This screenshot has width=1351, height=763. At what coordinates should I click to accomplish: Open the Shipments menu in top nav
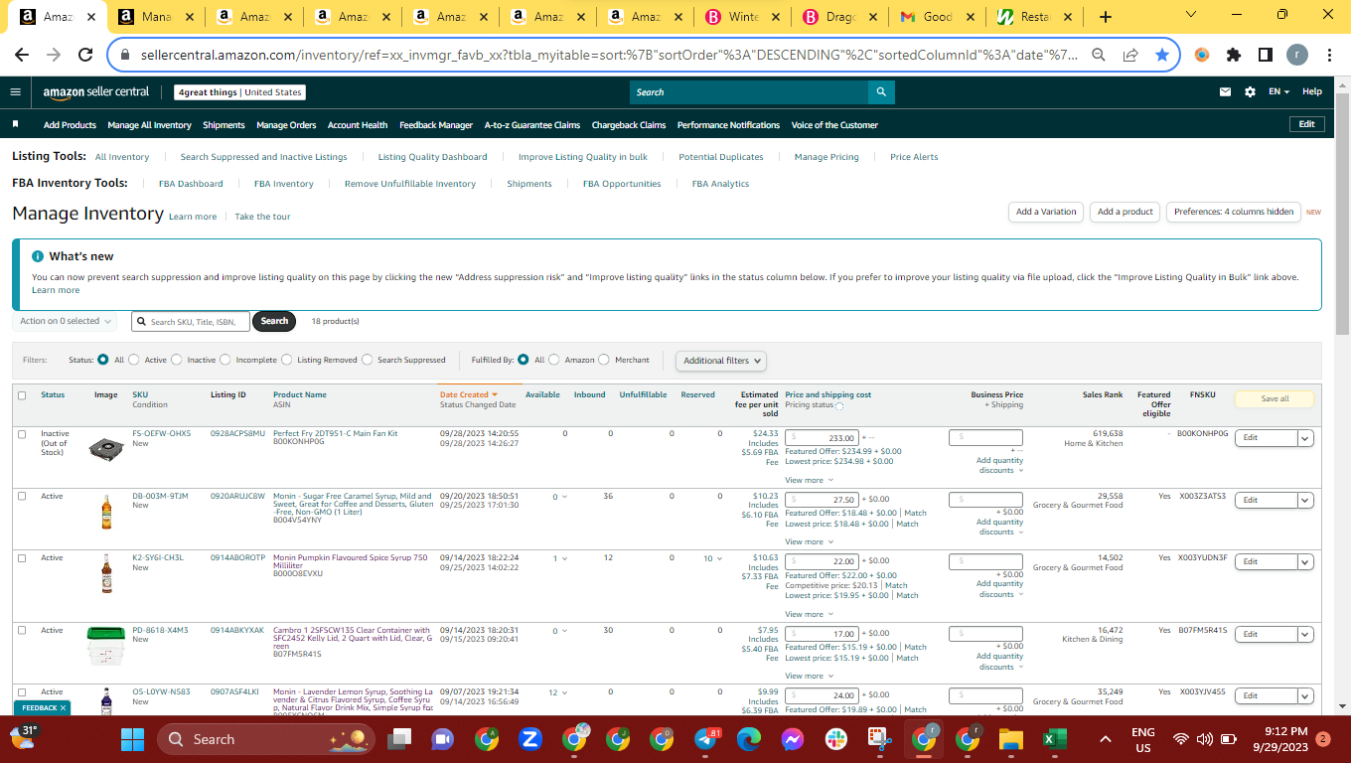point(224,125)
